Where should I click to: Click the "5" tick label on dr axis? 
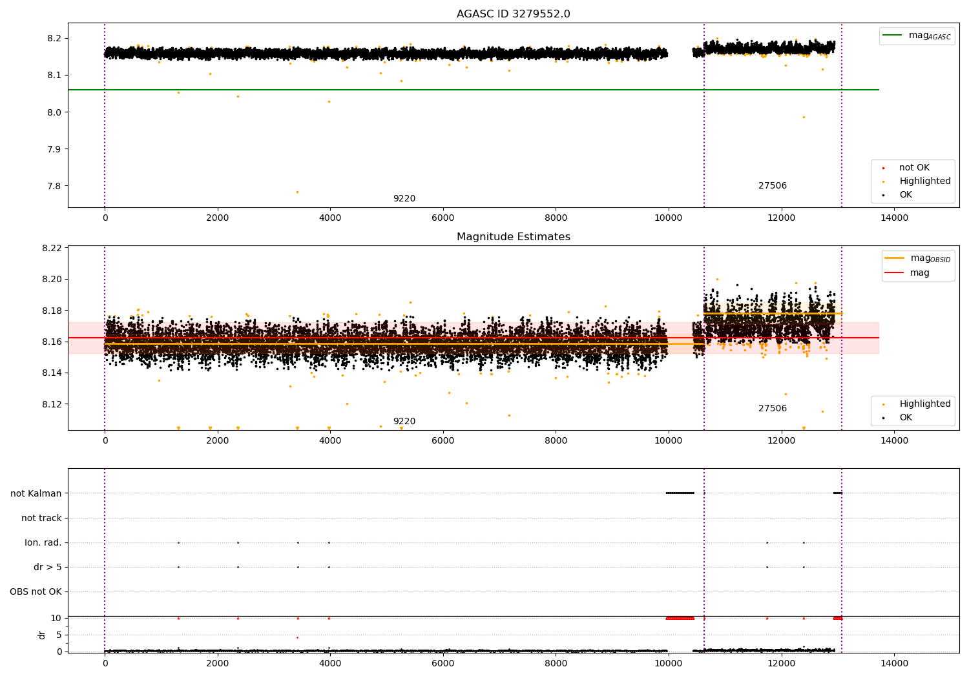click(59, 635)
